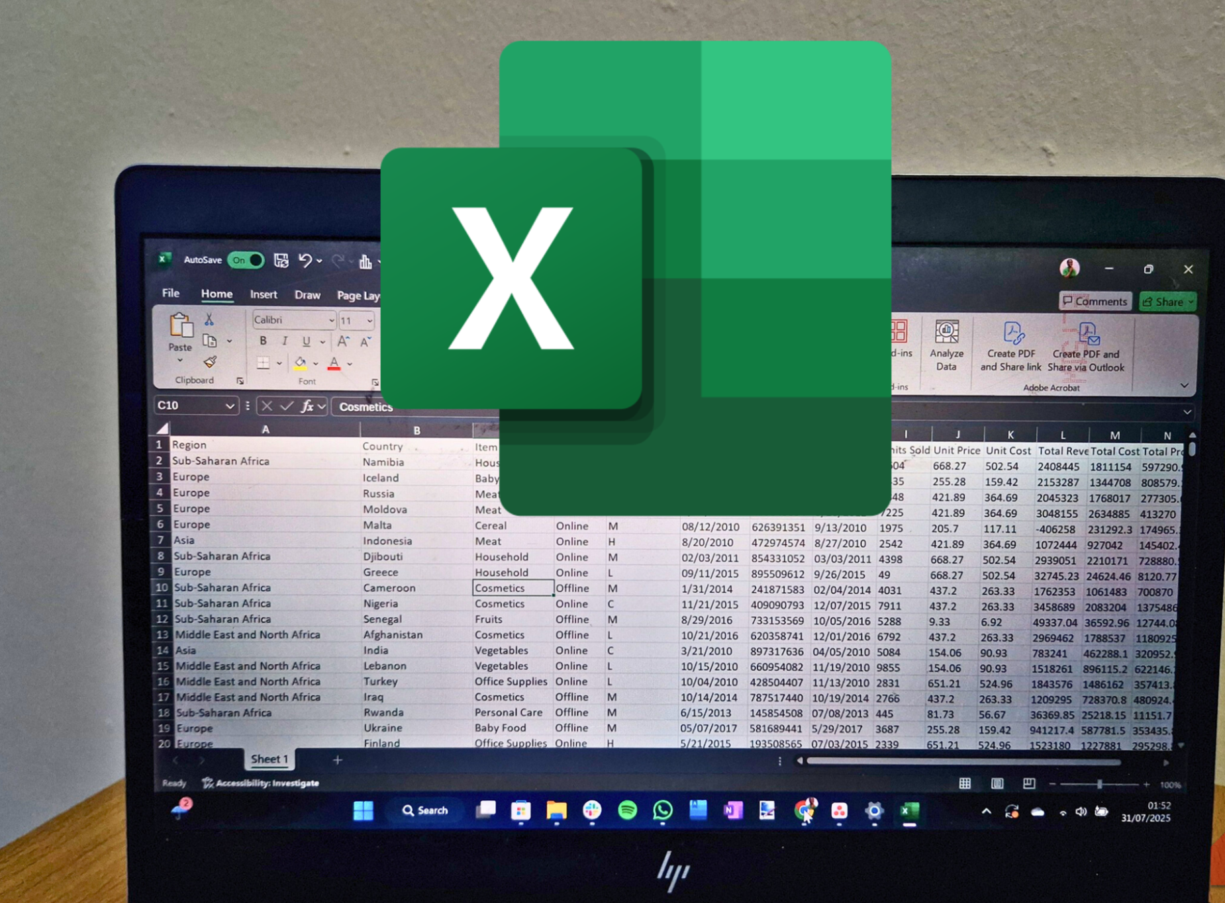Image resolution: width=1225 pixels, height=903 pixels.
Task: Confirm entry with the checkmark icon
Action: 286,406
